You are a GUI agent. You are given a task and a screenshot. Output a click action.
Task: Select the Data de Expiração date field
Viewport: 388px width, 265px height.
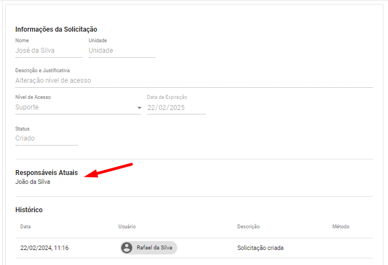tap(176, 107)
